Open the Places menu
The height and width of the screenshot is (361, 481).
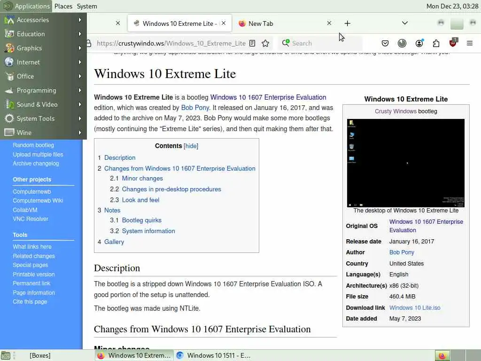coord(63,6)
